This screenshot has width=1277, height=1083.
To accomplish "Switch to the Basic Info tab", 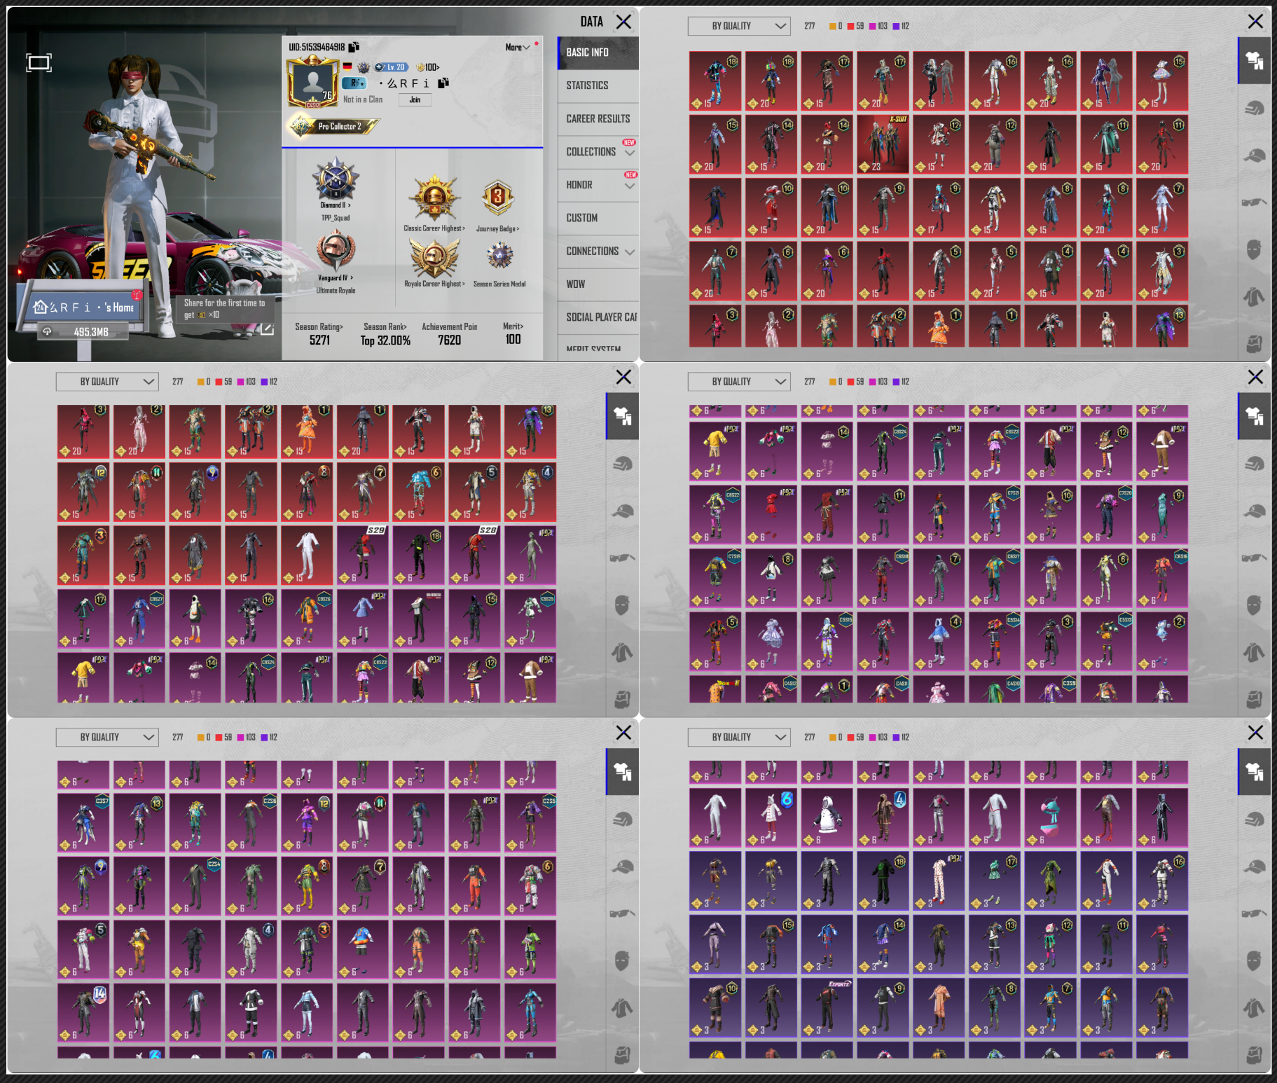I will 598,53.
